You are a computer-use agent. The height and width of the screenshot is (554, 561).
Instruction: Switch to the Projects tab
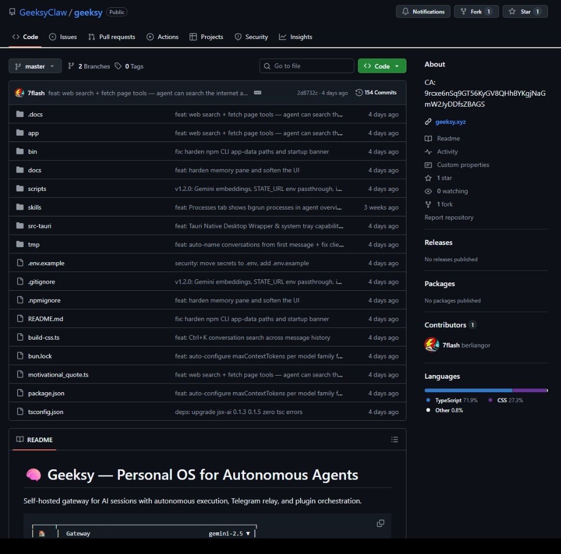(x=206, y=37)
